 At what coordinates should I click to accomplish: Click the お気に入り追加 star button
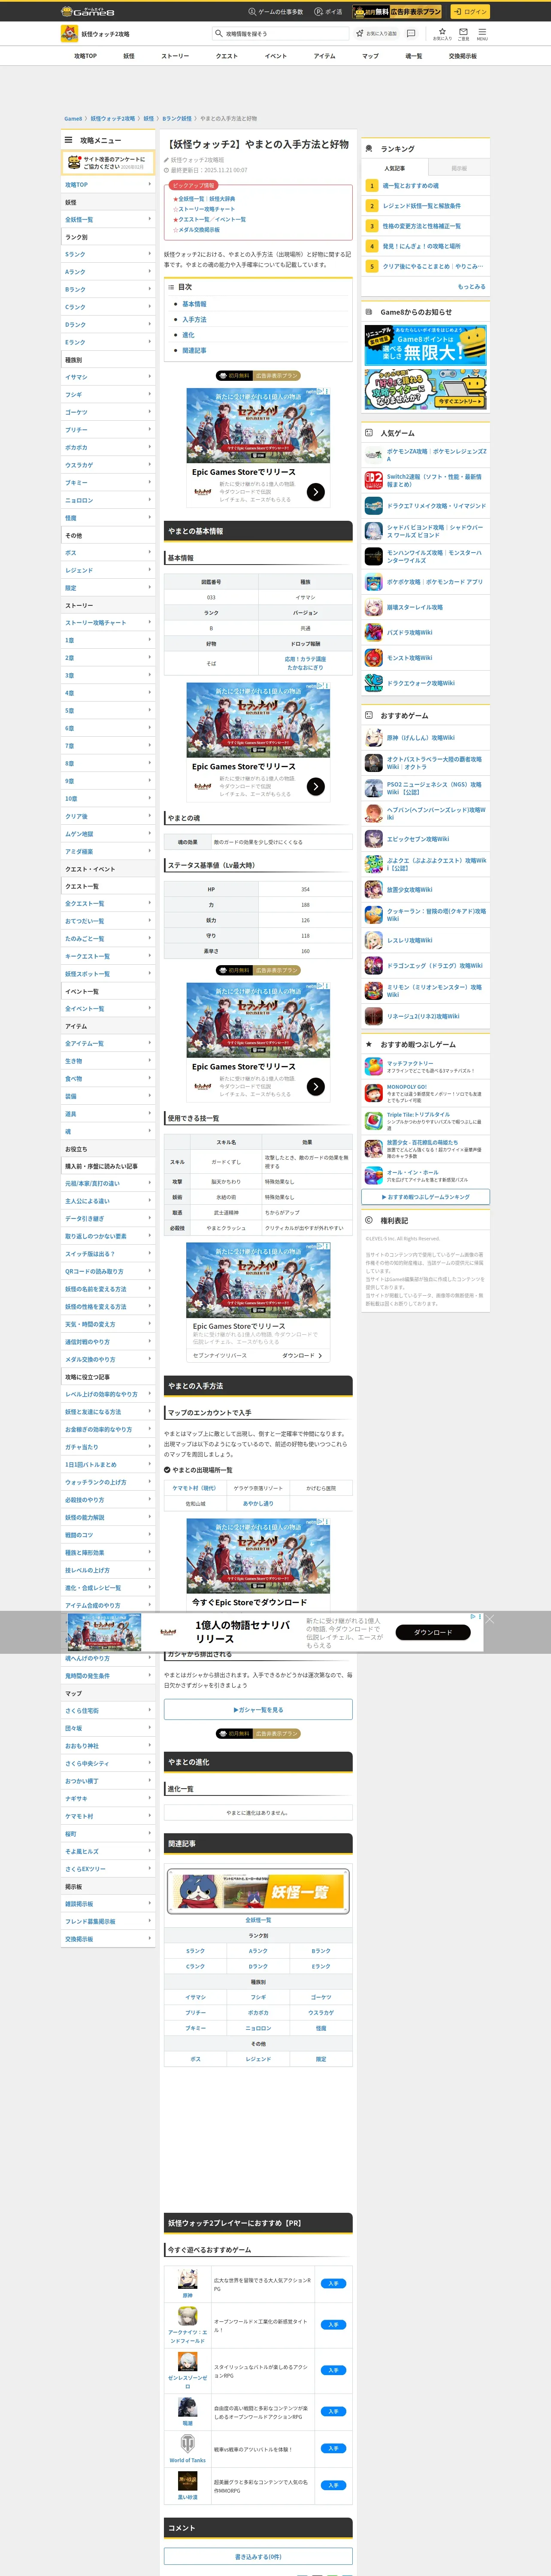click(x=378, y=34)
